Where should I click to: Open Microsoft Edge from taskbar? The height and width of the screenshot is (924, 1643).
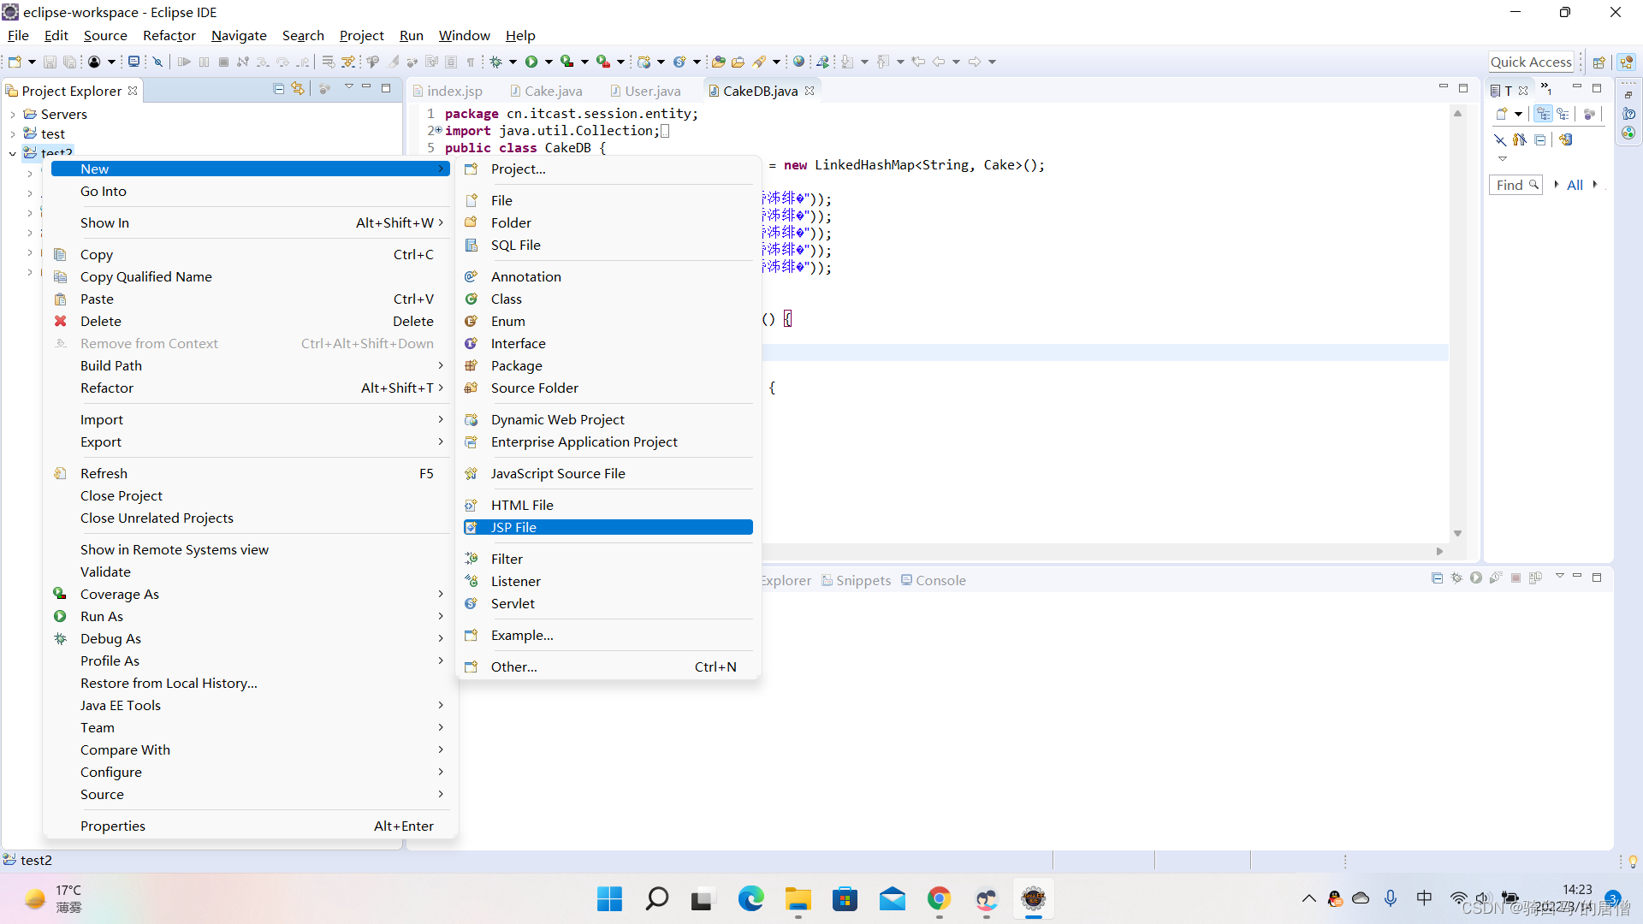click(x=750, y=899)
